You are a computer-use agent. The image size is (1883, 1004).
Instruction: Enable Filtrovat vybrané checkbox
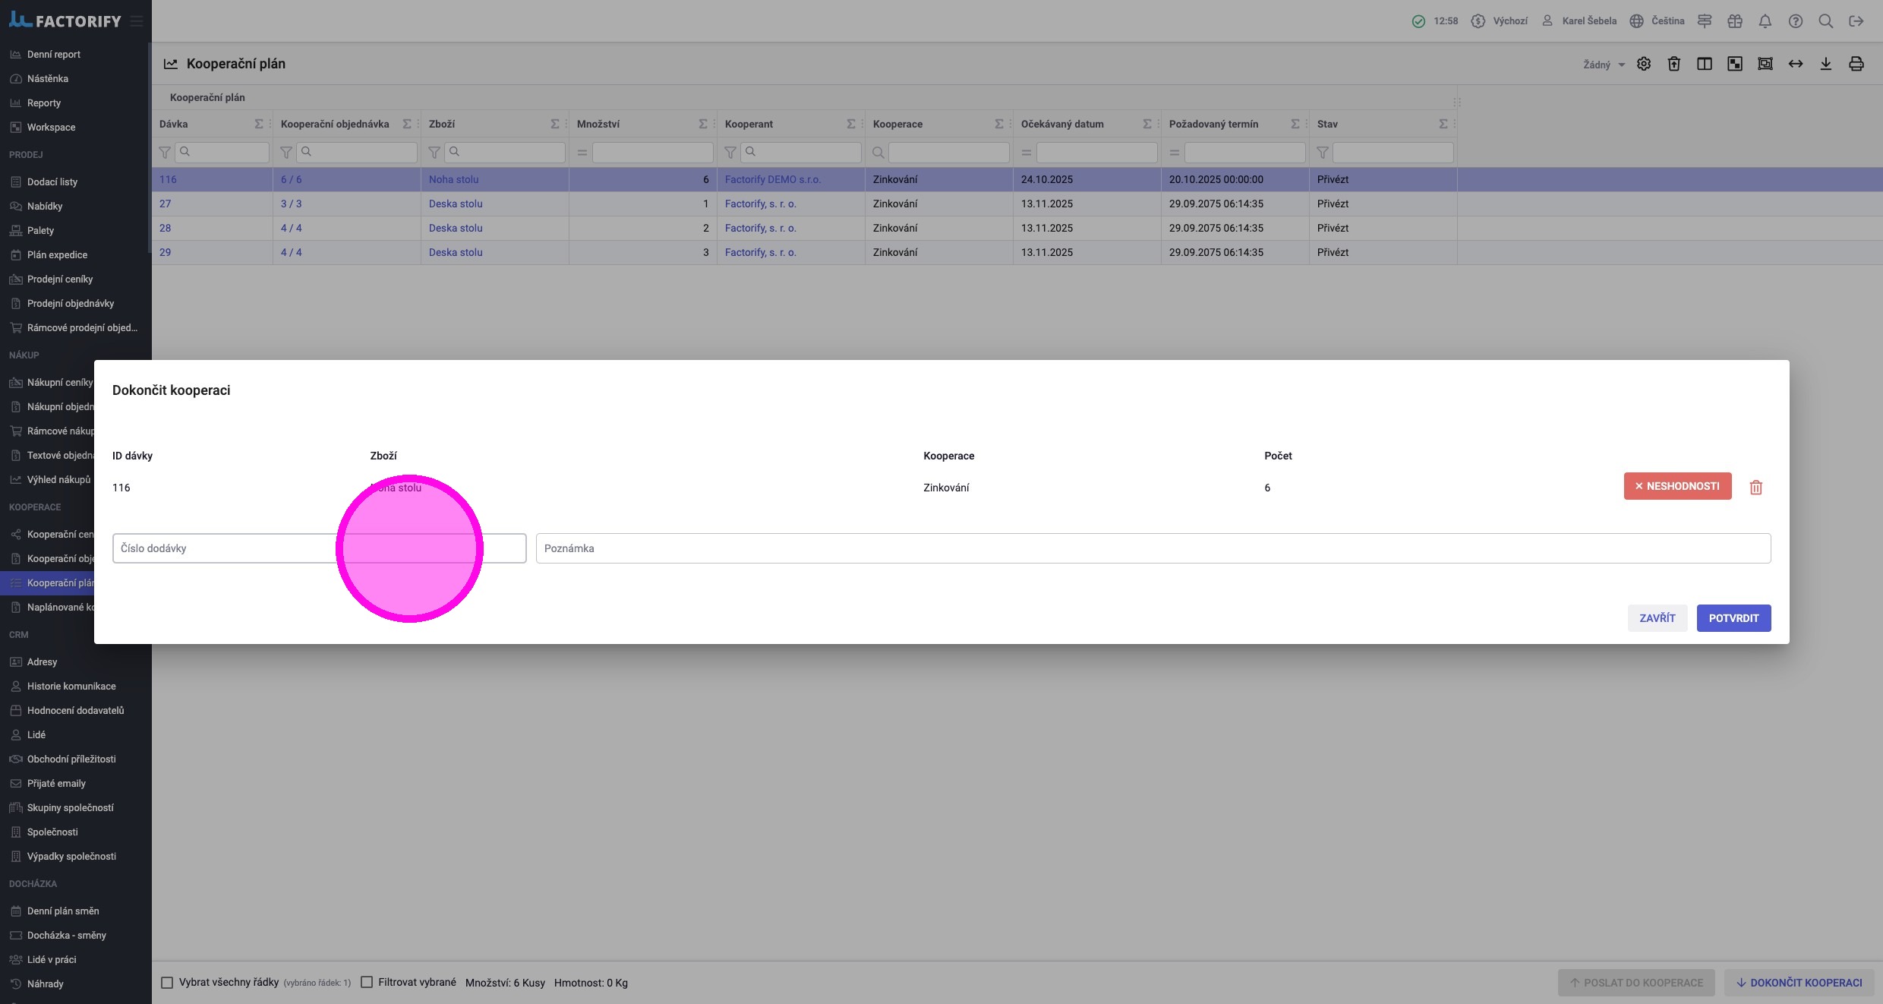(x=367, y=982)
